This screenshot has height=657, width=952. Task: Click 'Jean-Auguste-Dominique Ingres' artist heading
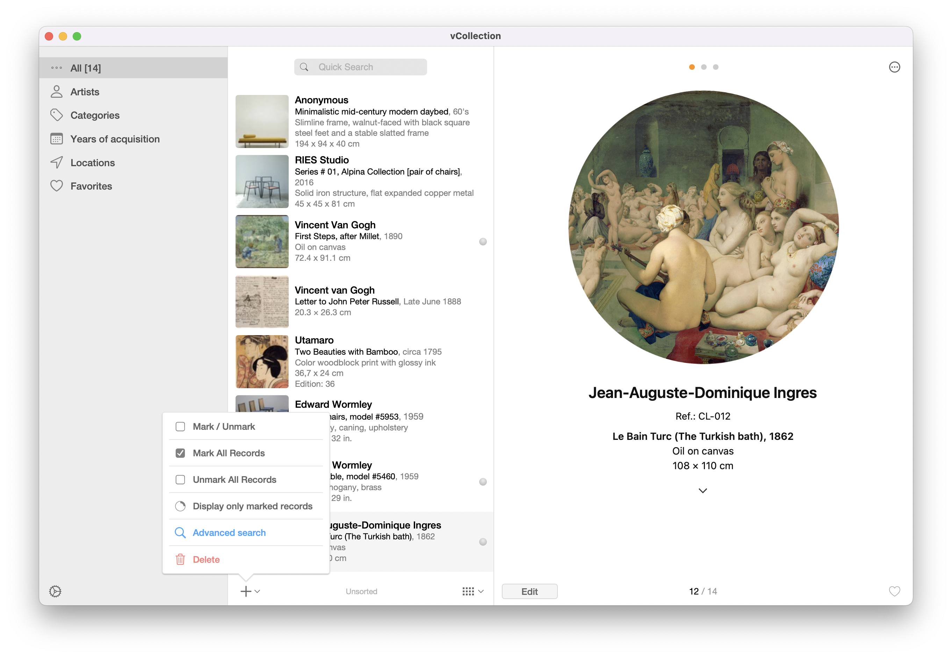click(x=703, y=393)
